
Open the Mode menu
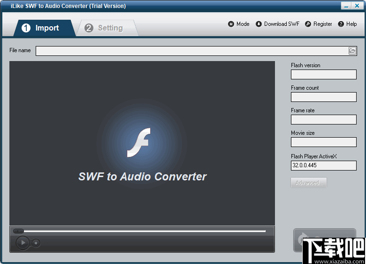tap(239, 24)
